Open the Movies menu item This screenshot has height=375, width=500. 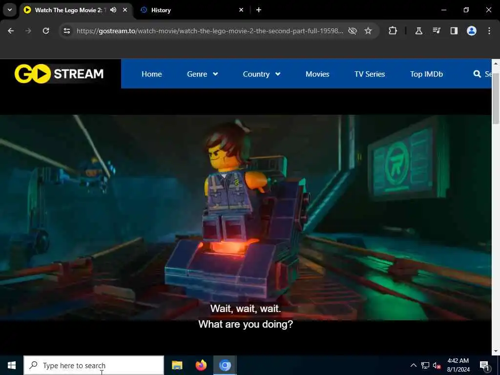point(317,74)
